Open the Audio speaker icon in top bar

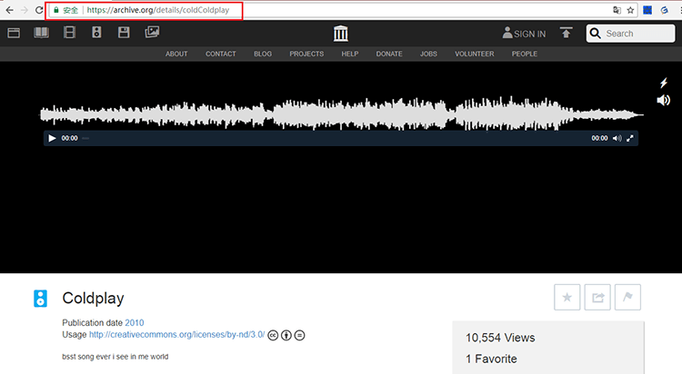96,33
